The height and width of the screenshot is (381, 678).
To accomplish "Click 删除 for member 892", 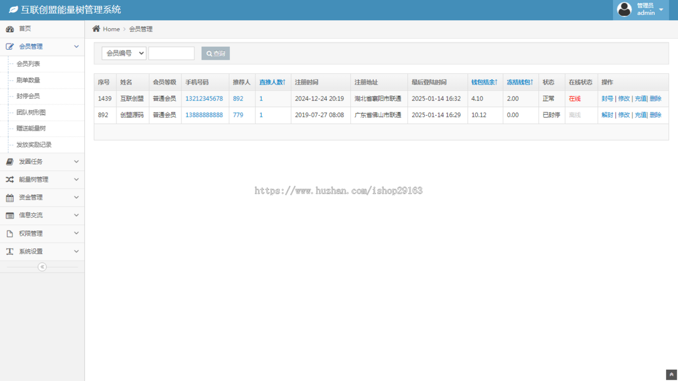I will point(655,115).
